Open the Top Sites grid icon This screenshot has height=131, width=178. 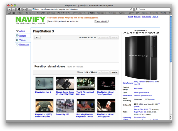14,13
